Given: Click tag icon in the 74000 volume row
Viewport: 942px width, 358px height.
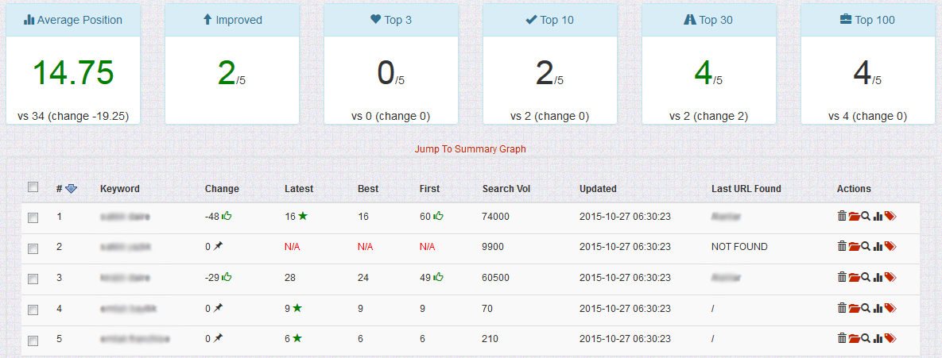Looking at the screenshot, I should point(890,216).
